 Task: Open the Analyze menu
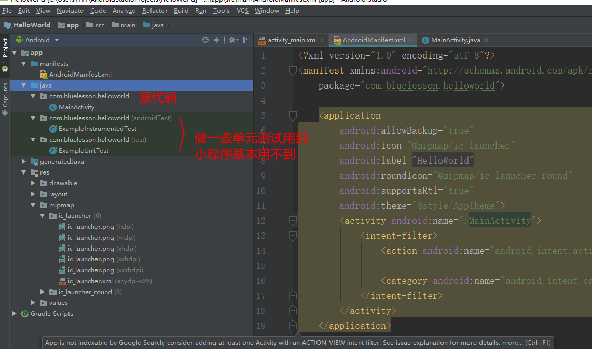pos(124,11)
